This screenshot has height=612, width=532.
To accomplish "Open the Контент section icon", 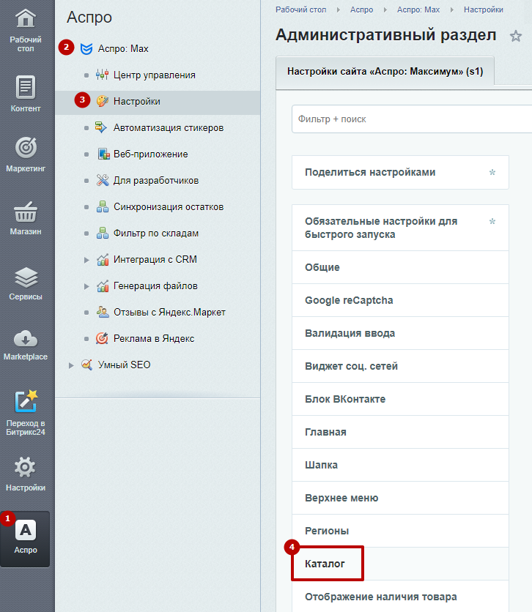I will pos(26,86).
